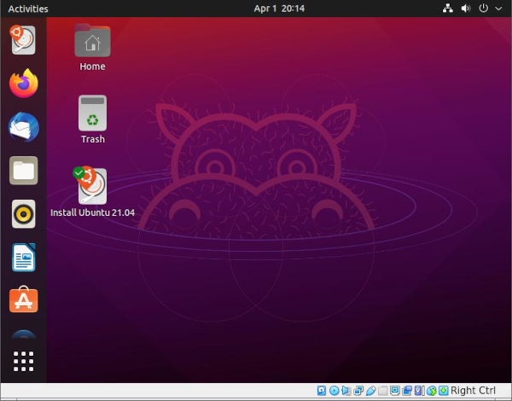
Task: Open the Activities overview
Action: tap(28, 9)
